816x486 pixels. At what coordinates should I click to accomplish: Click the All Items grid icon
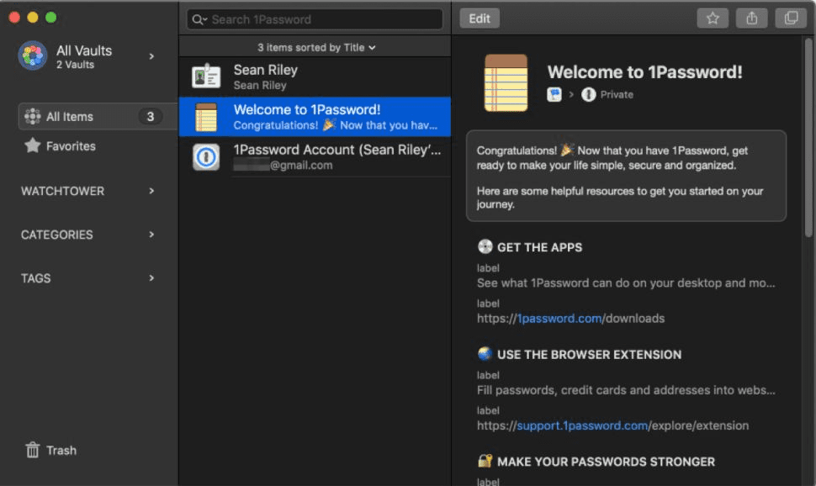tap(32, 117)
